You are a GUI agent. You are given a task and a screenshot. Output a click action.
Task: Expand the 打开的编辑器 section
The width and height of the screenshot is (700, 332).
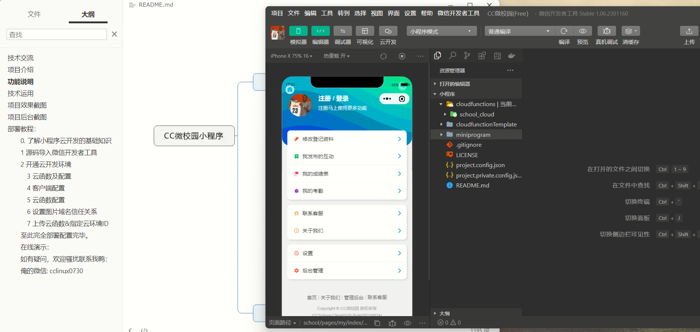coord(476,84)
